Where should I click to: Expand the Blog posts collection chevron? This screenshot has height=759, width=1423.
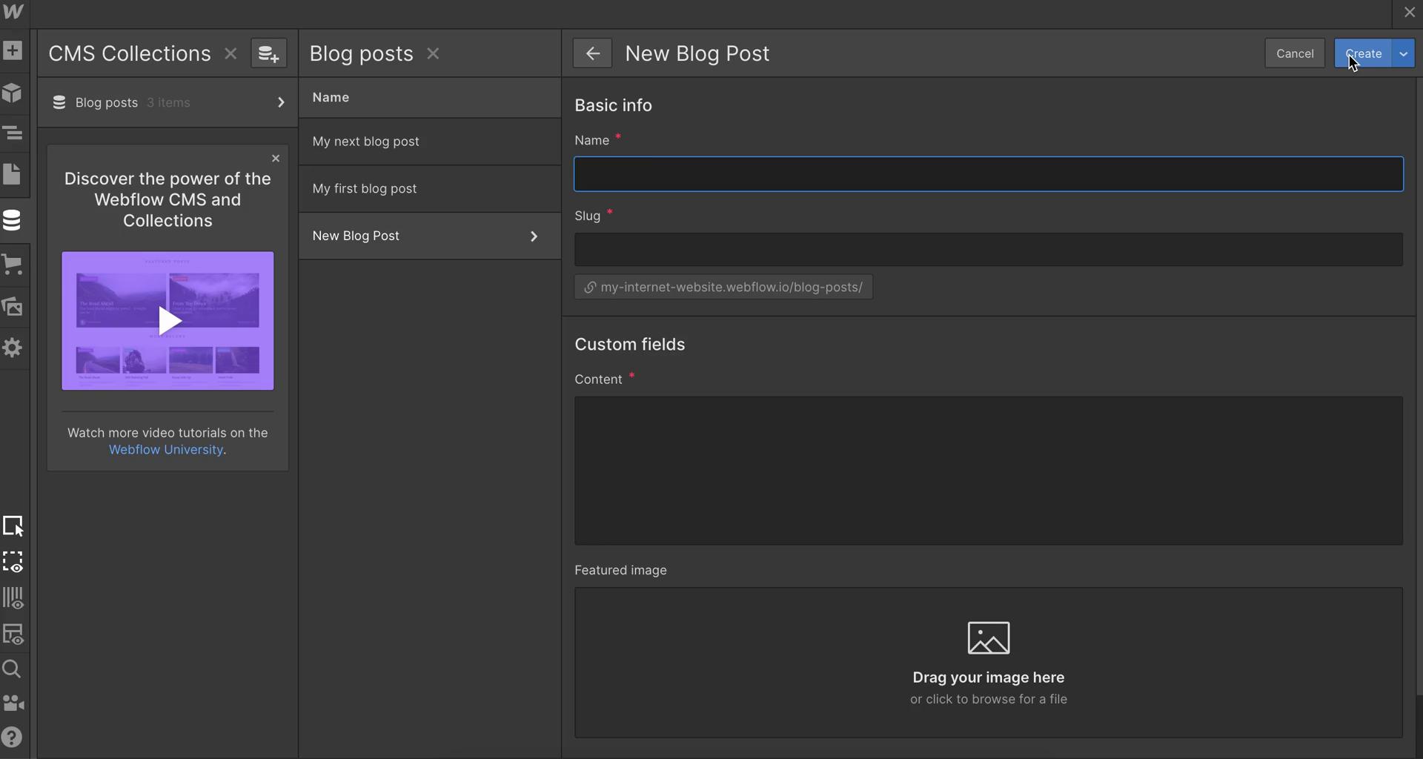pos(281,102)
